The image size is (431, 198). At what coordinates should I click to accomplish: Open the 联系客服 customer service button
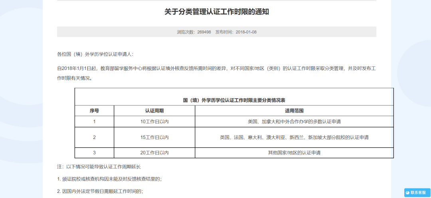pos(417,192)
